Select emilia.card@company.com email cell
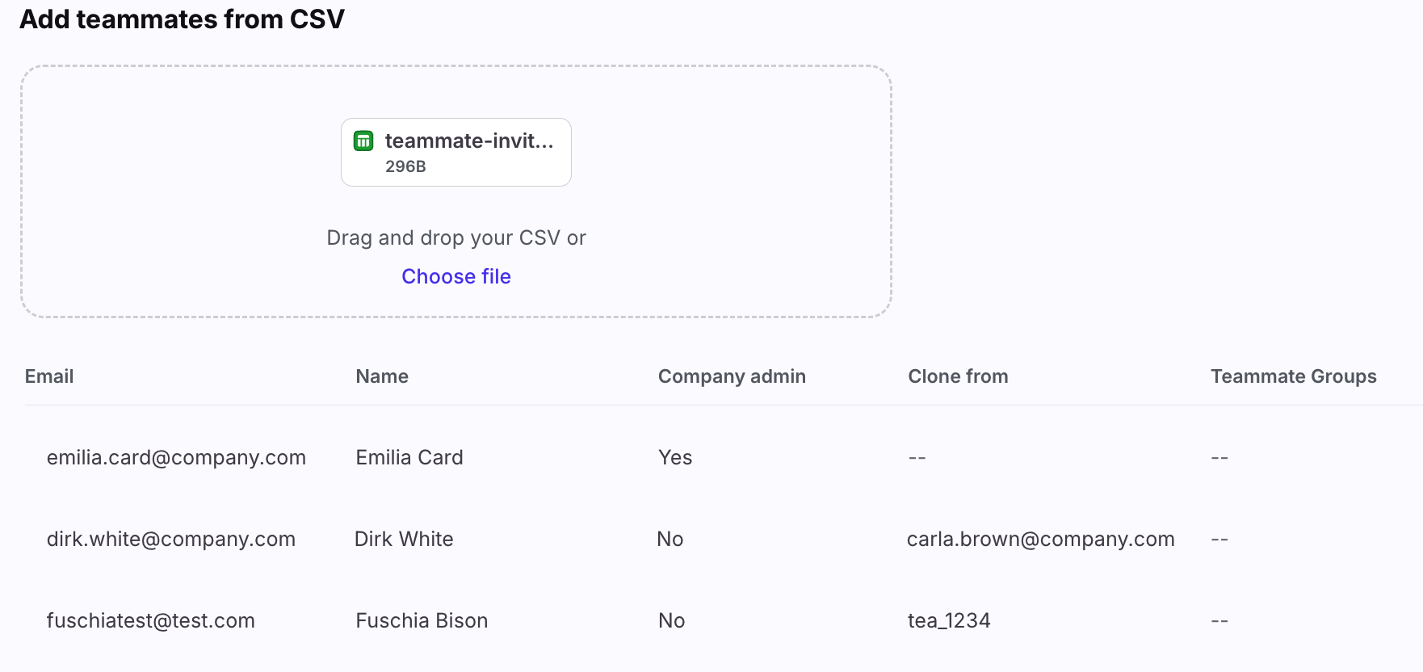This screenshot has width=1423, height=672. tap(176, 458)
